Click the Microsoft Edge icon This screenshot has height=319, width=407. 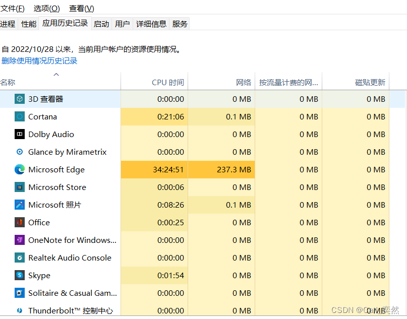point(20,170)
